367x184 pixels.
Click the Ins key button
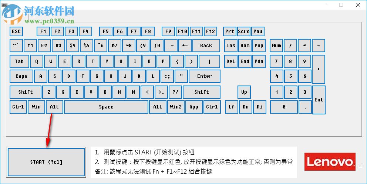231,46
